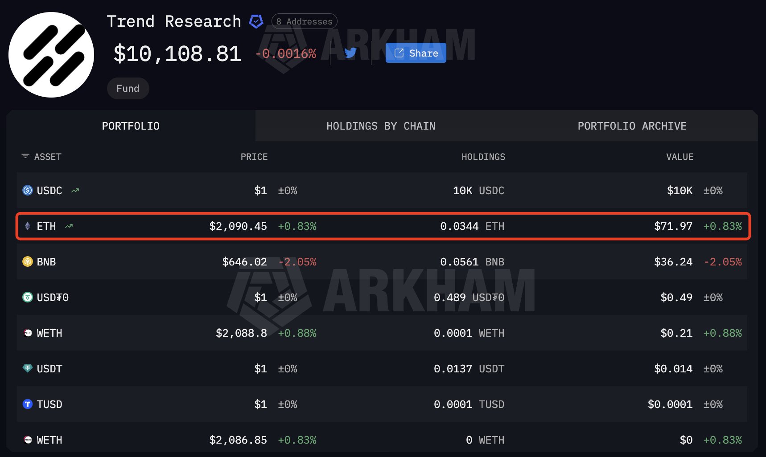Click the BNB token icon

28,261
